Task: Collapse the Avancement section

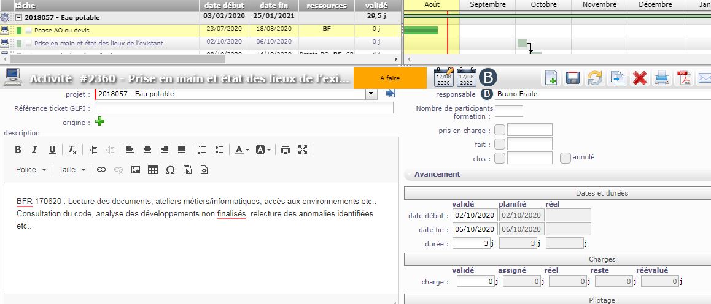Action: pos(408,174)
